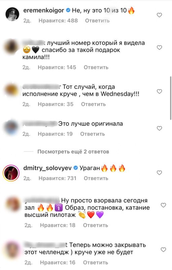Tap heart beside the Wednesday comment
172x270 pixels.
pos(159,91)
